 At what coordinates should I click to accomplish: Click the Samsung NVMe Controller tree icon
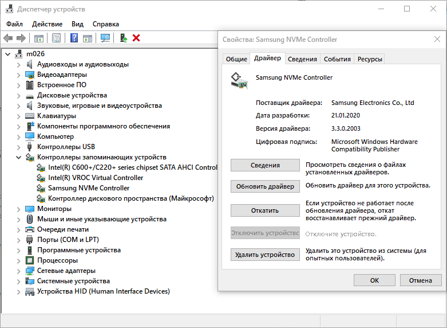[41, 188]
